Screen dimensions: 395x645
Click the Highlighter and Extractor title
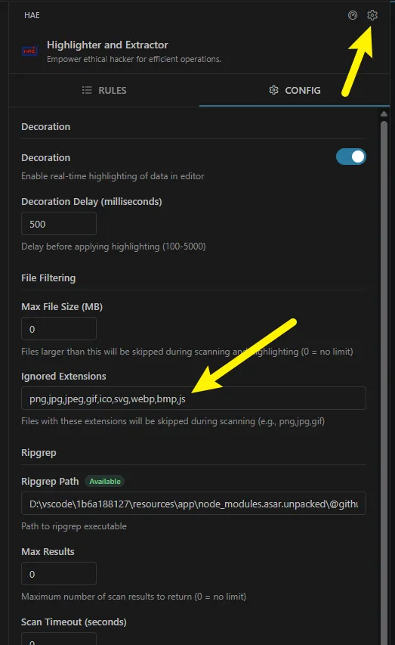pyautogui.click(x=107, y=45)
